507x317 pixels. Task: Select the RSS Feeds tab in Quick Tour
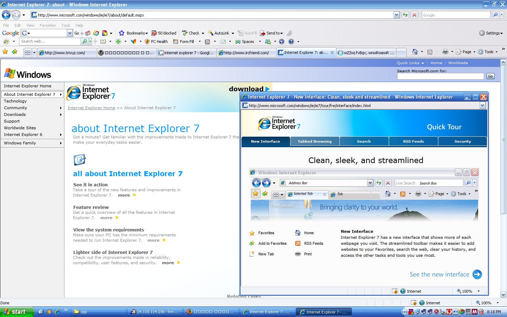413,141
